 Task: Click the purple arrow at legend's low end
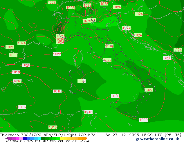(x=7, y=138)
